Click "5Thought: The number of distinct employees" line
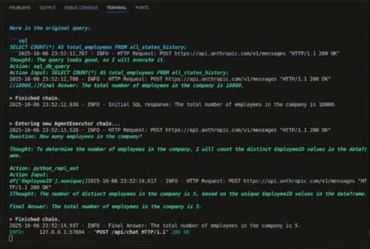Screen dimensions: 370x249 point(188,194)
